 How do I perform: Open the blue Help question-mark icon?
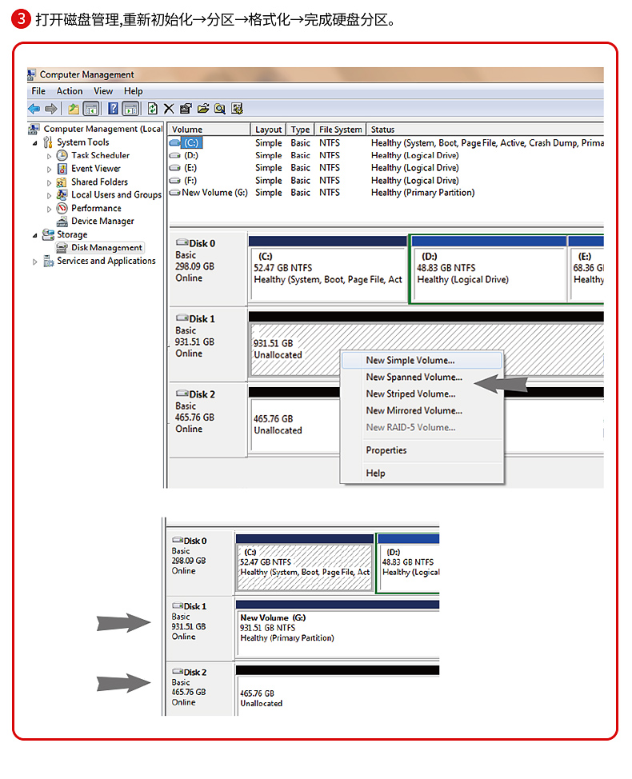tap(114, 109)
